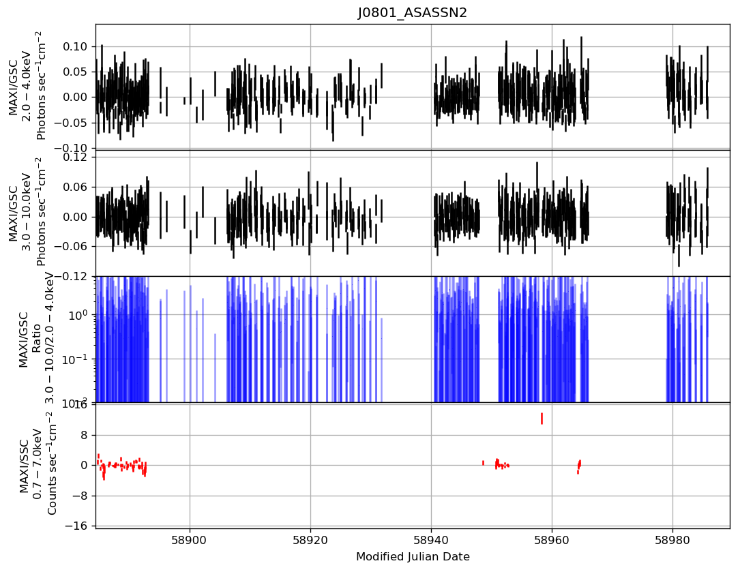
Task: Click the MAXI/SSC 0.7−7.0keV y-axis label
Action: point(38,464)
